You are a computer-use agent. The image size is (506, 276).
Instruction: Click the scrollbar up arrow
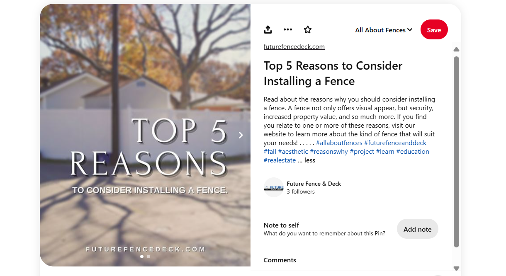456,50
